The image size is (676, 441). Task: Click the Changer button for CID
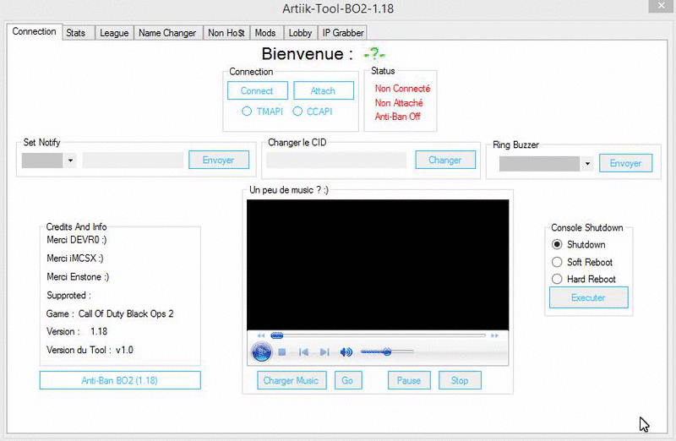coord(445,160)
